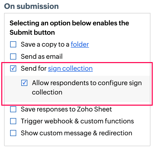154x150 pixels.
Task: Check the "Save responses to Zoho Sheet" box
Action: tap(13, 109)
